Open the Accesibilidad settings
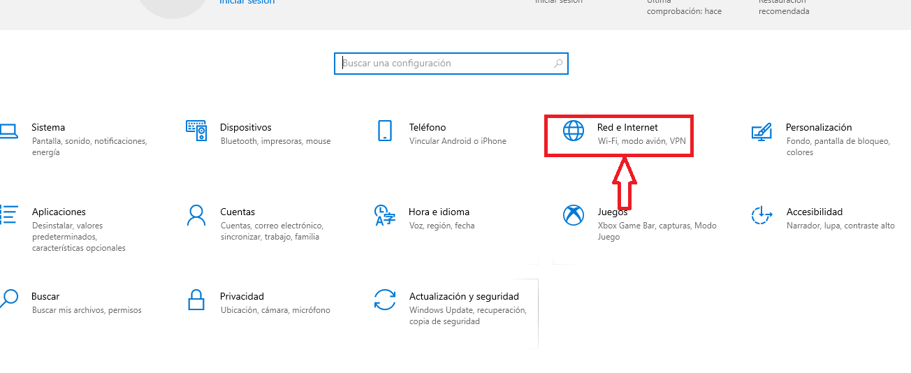This screenshot has height=373, width=911. tap(824, 218)
